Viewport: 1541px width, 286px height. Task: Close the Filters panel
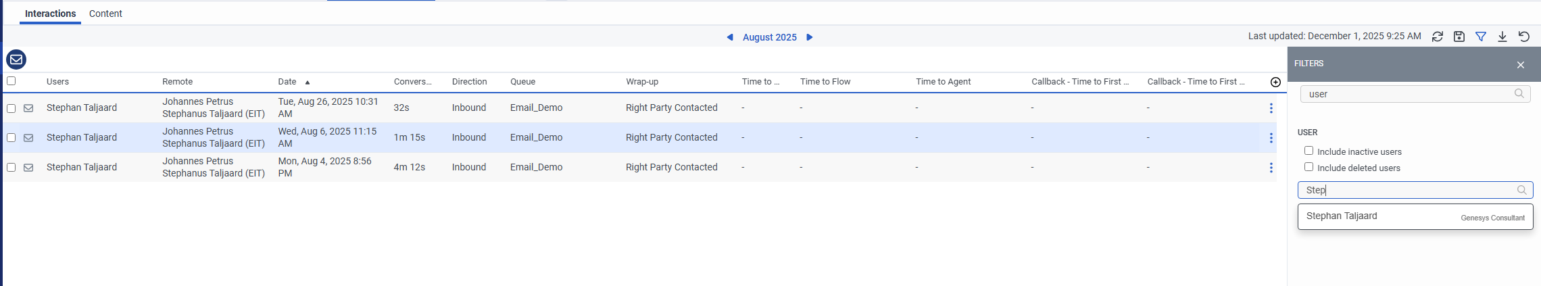pos(1521,65)
